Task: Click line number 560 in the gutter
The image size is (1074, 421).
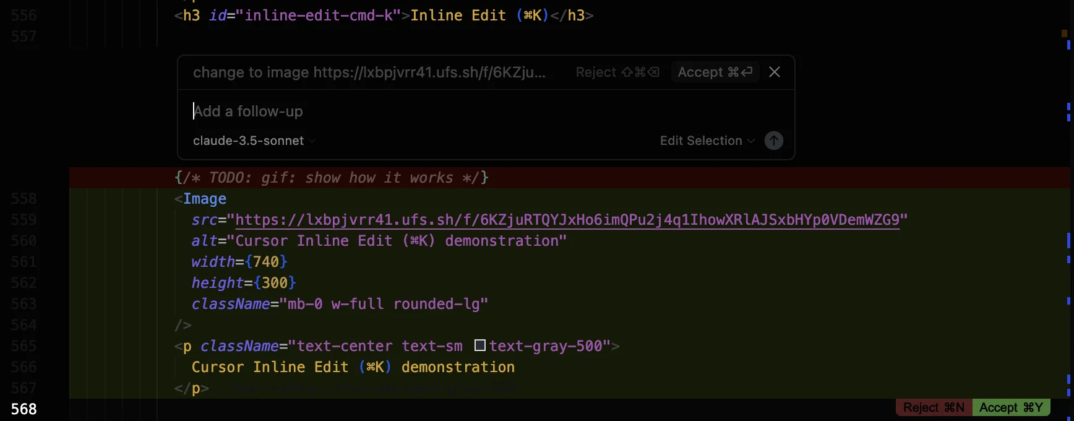Action: 24,241
